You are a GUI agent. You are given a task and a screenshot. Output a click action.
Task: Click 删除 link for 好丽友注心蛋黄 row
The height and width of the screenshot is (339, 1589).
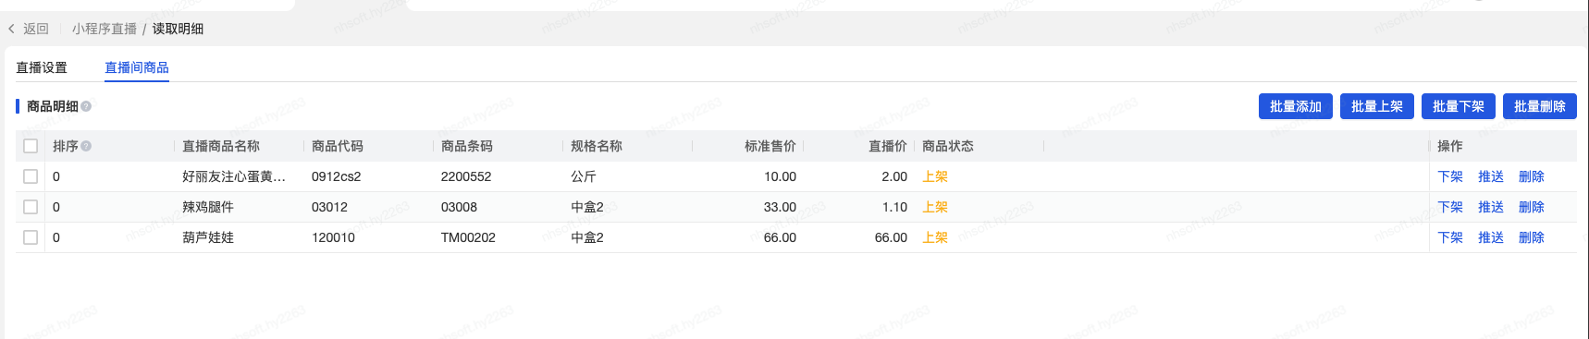tap(1532, 176)
